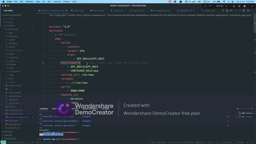
Task: Select the second zsh terminal session
Action: [x=246, y=117]
